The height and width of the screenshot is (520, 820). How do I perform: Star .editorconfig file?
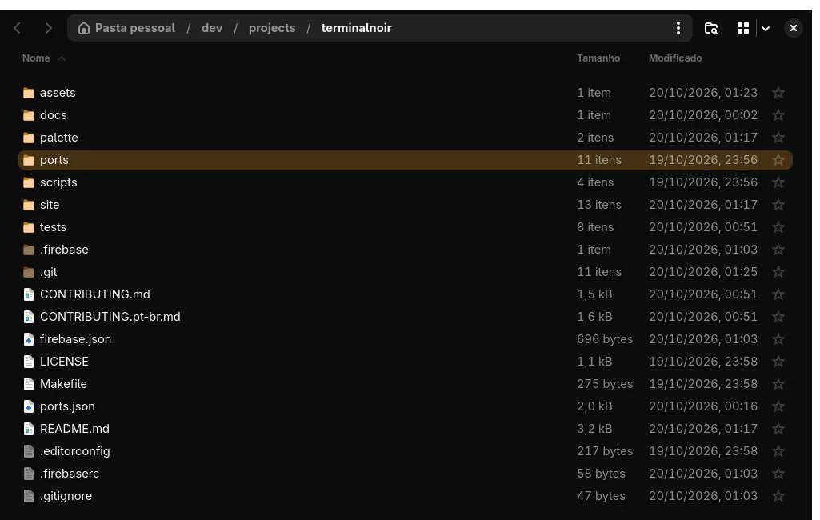coord(778,451)
